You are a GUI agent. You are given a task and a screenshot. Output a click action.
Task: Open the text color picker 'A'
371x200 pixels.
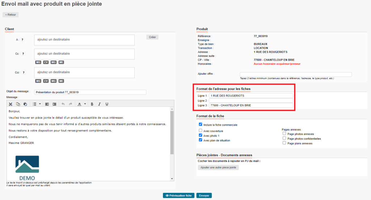tap(79, 104)
